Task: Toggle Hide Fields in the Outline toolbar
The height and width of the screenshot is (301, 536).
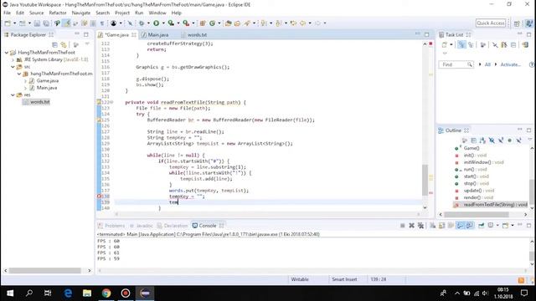Action: (x=492, y=140)
